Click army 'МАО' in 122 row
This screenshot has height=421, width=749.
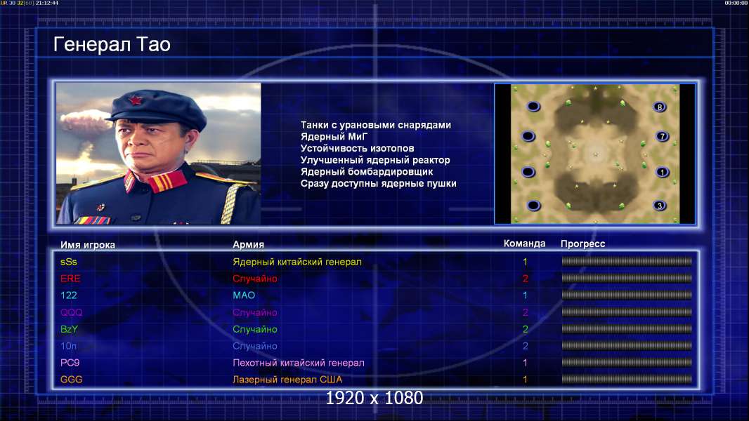coord(244,295)
